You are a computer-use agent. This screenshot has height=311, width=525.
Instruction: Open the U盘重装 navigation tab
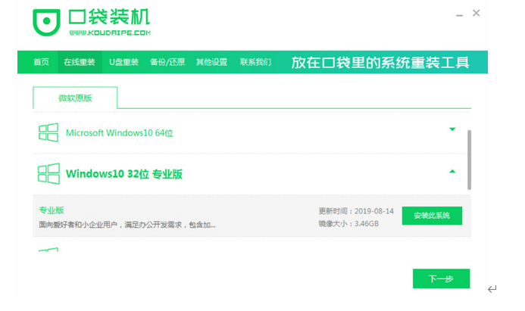point(123,62)
